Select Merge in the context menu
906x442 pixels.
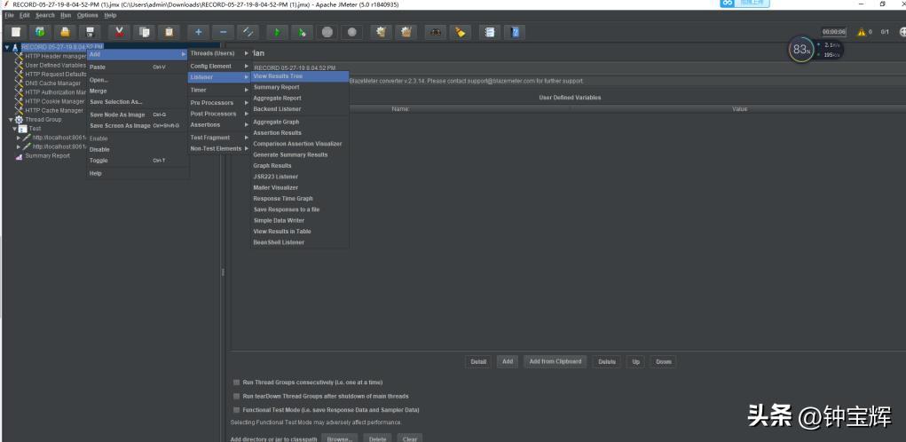coord(138,91)
